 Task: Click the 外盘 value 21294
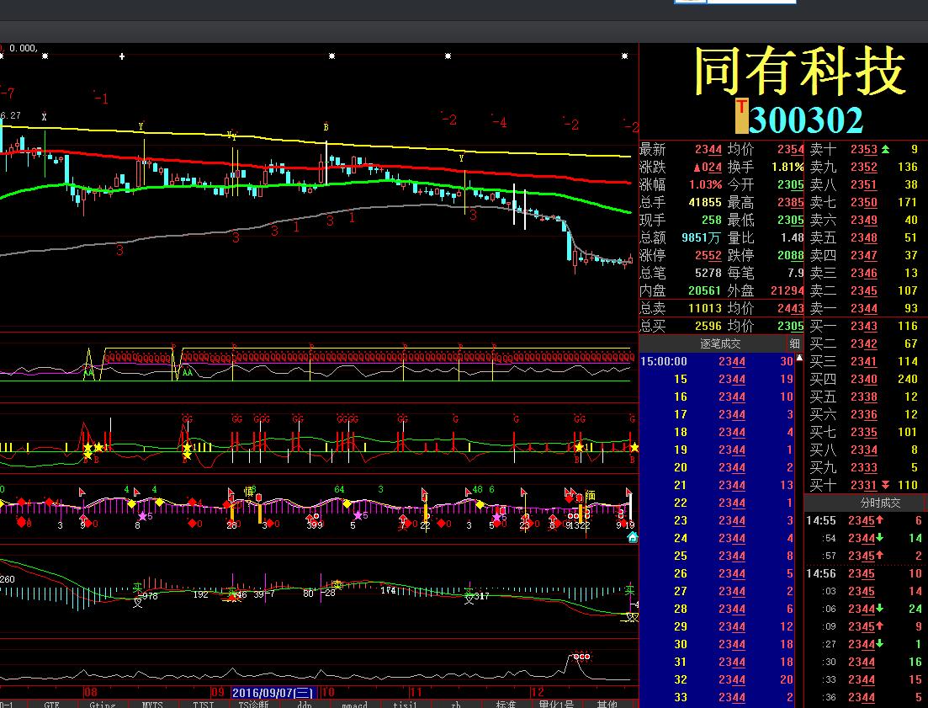787,291
